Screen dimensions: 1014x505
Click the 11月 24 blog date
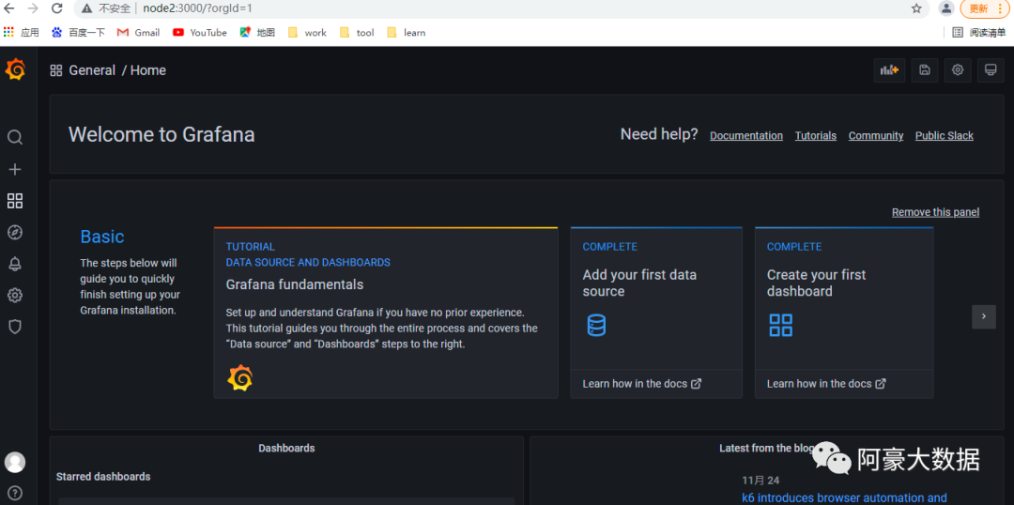[x=760, y=480]
